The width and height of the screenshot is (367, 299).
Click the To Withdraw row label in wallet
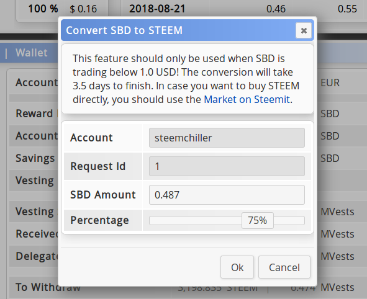tap(48, 287)
